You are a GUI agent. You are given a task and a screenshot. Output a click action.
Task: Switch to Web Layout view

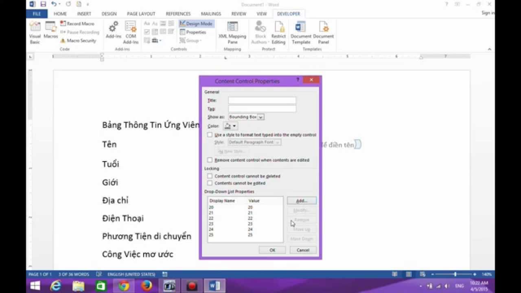click(x=422, y=275)
